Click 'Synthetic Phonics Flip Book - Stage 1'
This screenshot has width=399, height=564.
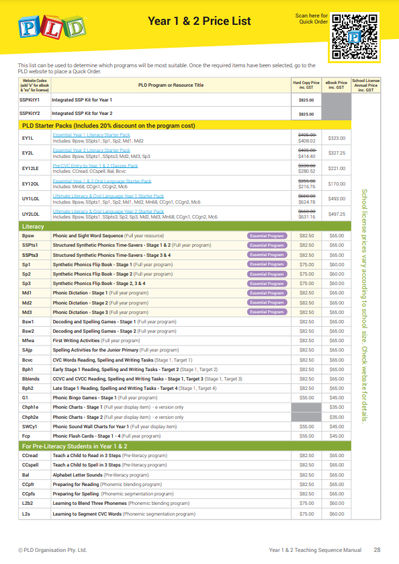pos(93,265)
